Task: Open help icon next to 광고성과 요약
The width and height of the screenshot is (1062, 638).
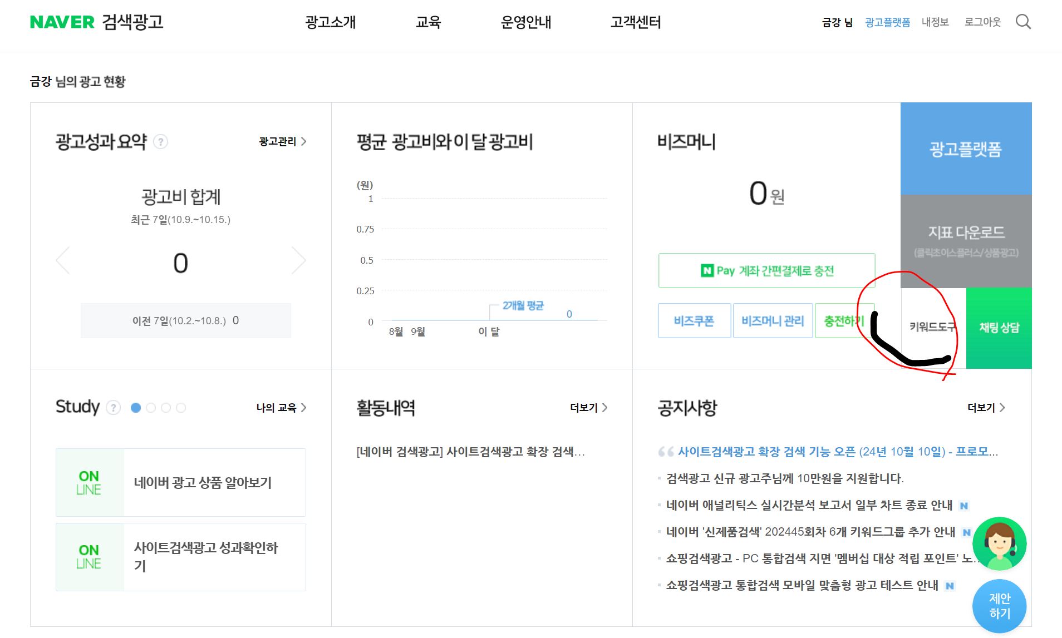Action: pos(160,142)
